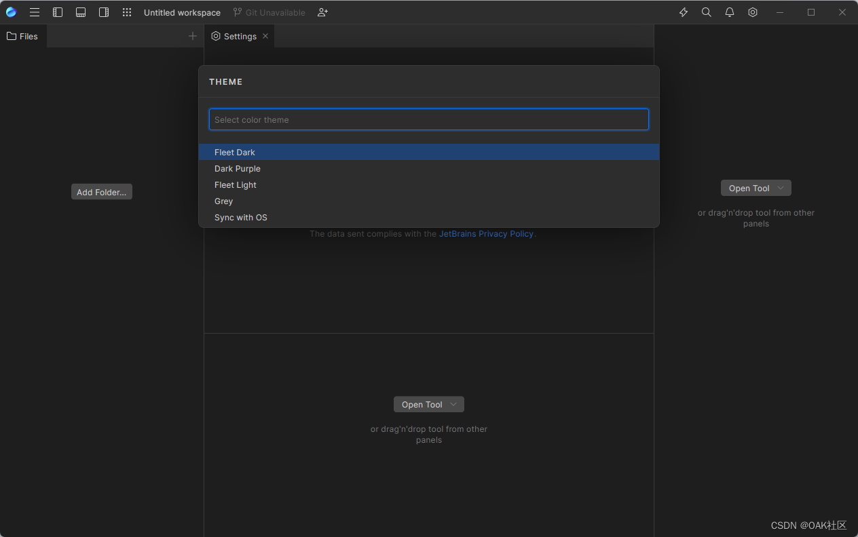Open the search magnifier icon
Viewport: 858px width, 537px height.
(706, 12)
